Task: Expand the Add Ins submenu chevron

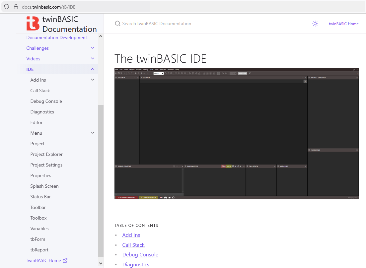Action: (x=93, y=80)
